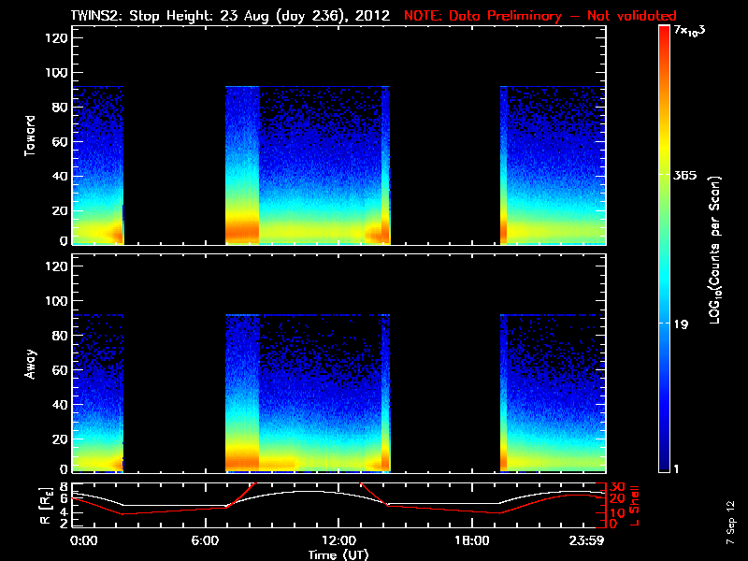748x561 pixels.
Task: Click the 19 tick on the colorbar
Action: point(681,324)
